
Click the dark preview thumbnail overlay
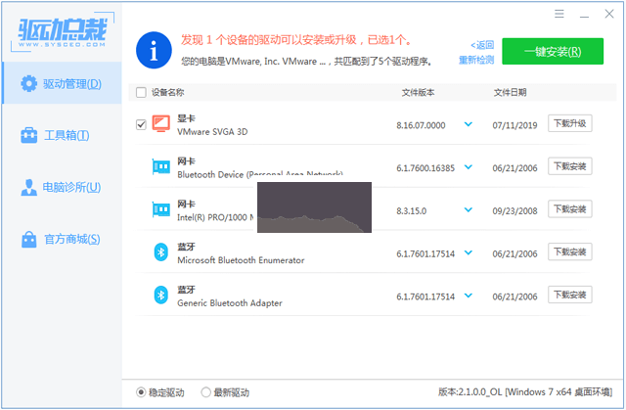click(x=314, y=207)
